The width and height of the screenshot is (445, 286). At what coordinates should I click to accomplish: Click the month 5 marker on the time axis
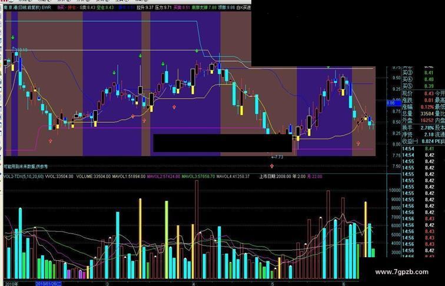click(273, 284)
